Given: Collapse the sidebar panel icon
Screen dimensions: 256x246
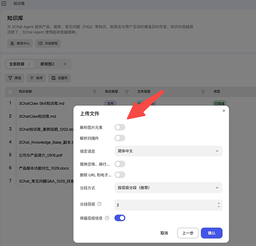Looking at the screenshot, I should 4,3.
